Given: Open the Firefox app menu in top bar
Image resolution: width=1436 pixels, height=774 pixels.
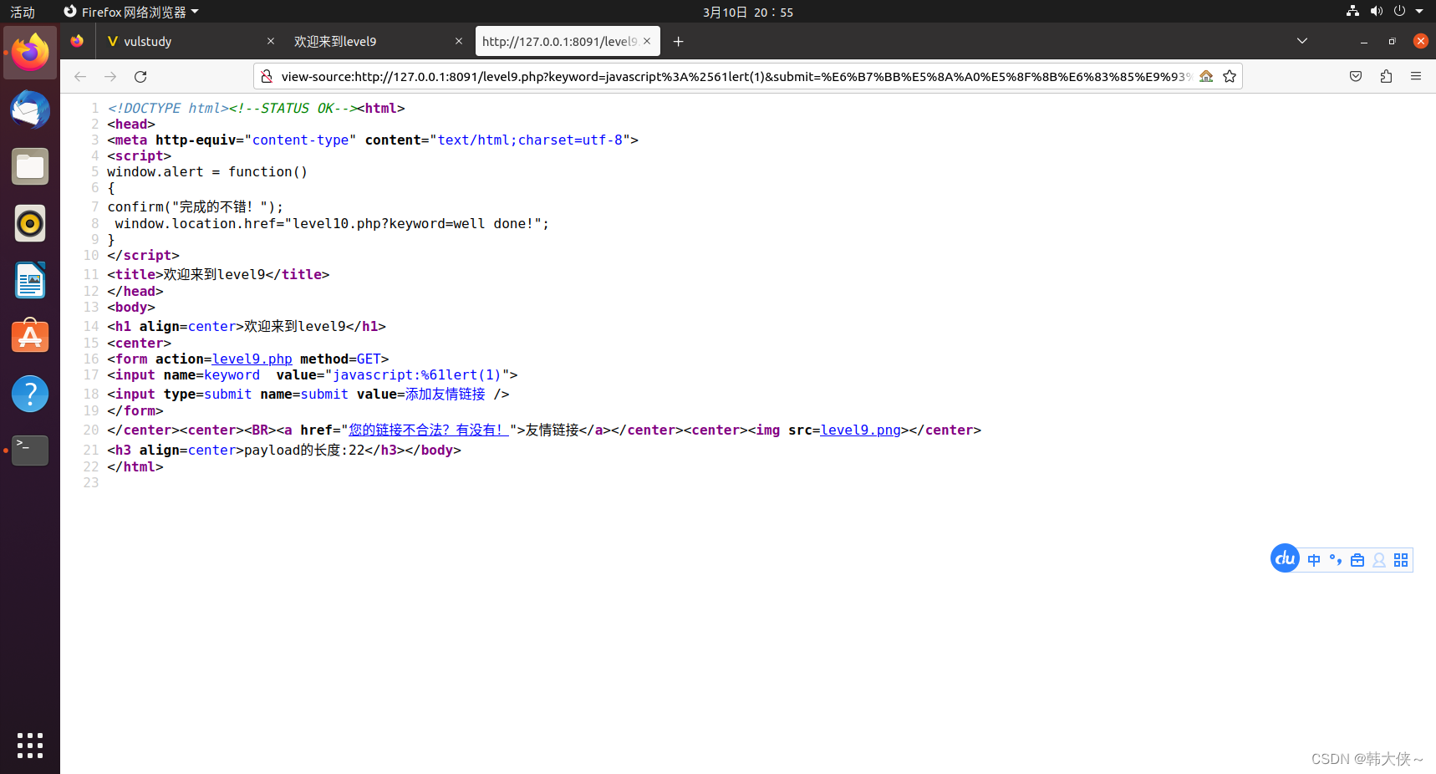Looking at the screenshot, I should [131, 12].
